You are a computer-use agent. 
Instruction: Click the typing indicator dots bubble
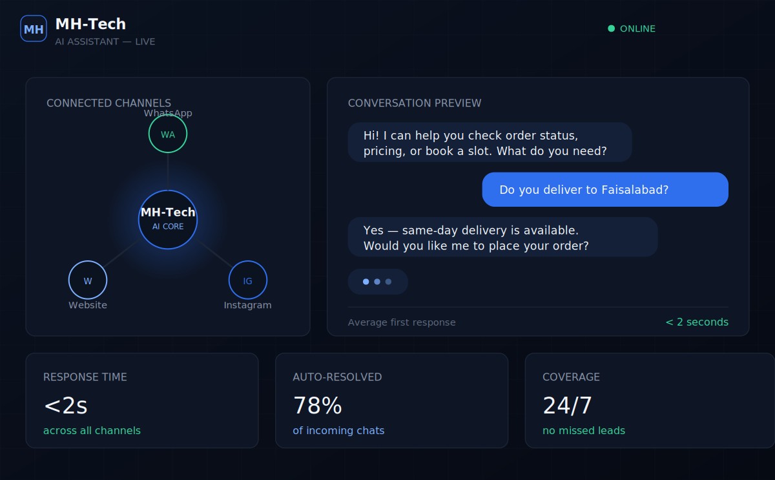click(x=378, y=282)
